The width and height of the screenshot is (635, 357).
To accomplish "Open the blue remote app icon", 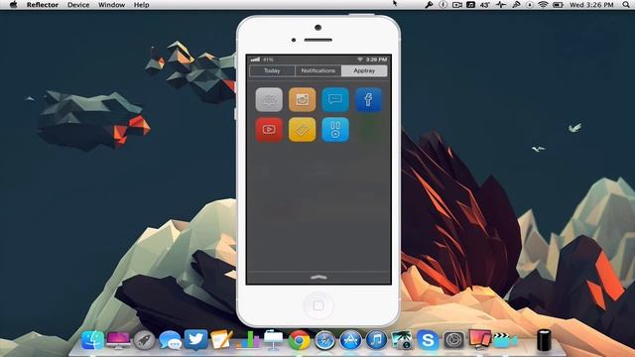I will [x=335, y=130].
